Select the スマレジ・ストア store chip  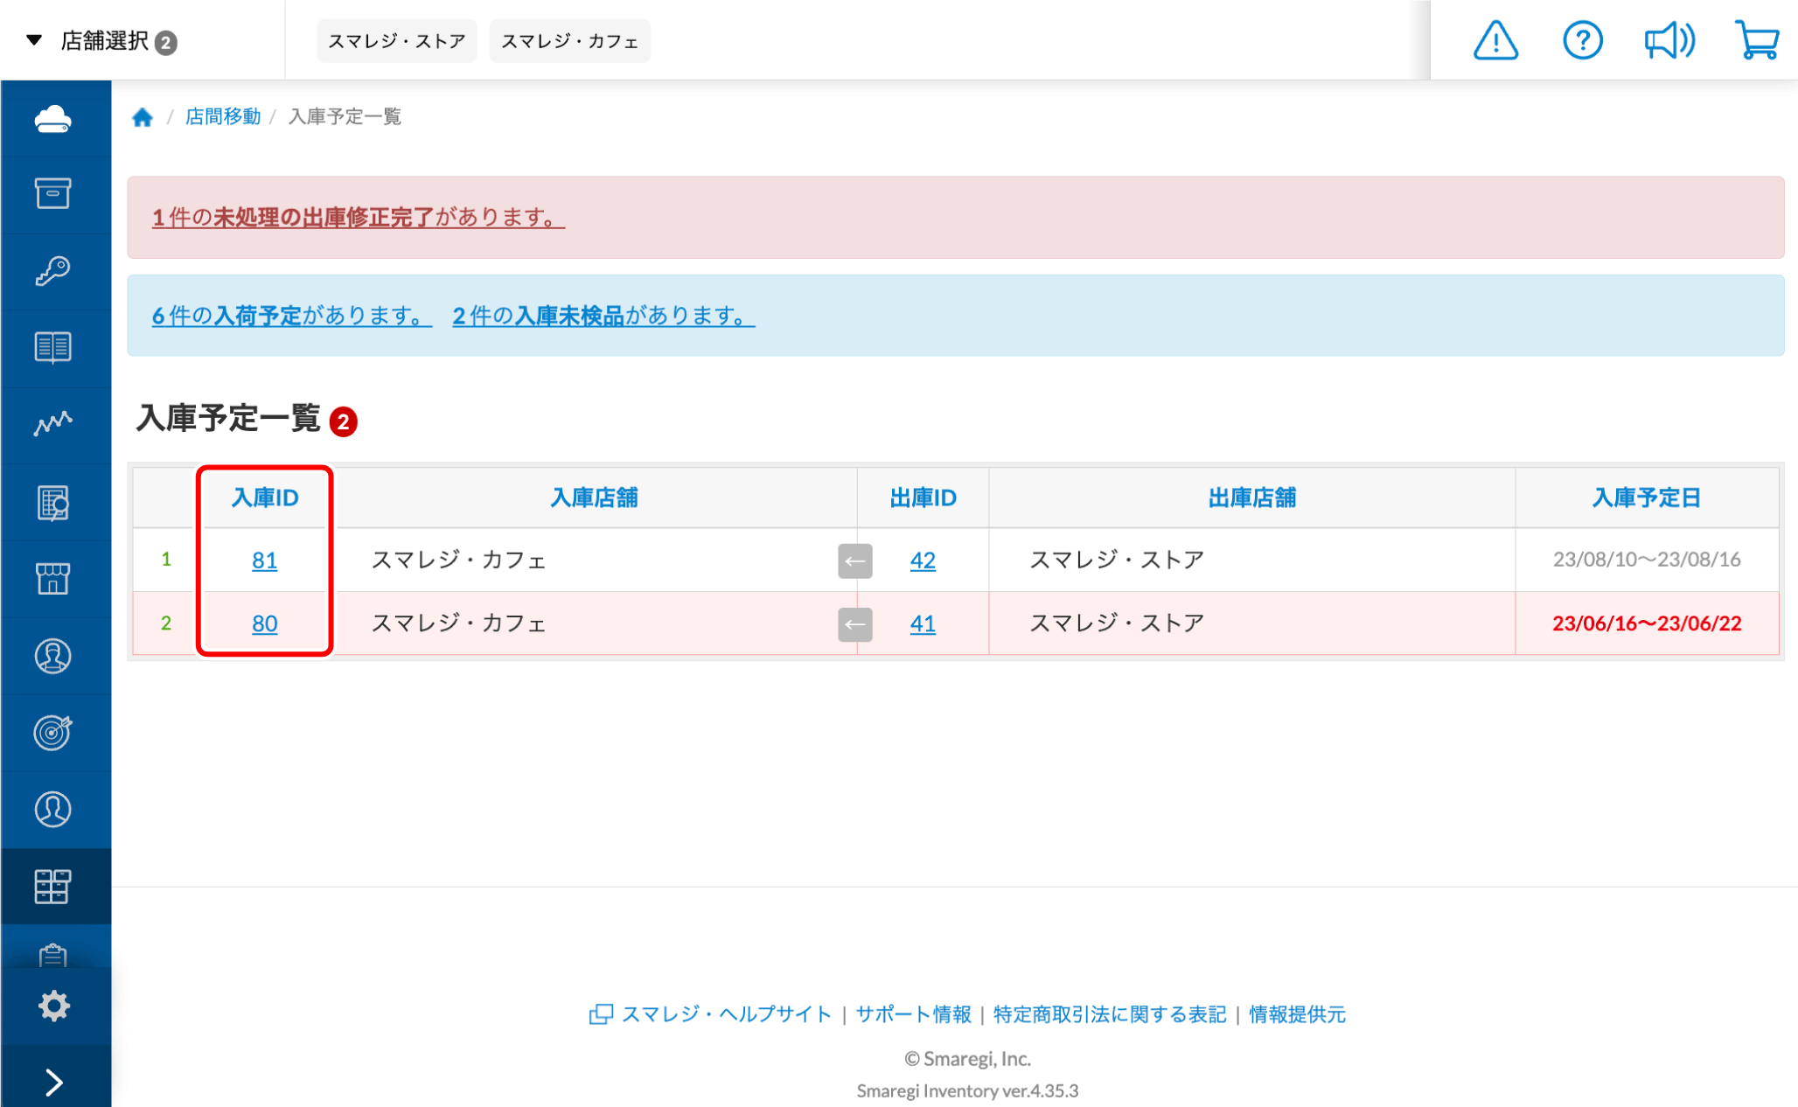pos(396,40)
